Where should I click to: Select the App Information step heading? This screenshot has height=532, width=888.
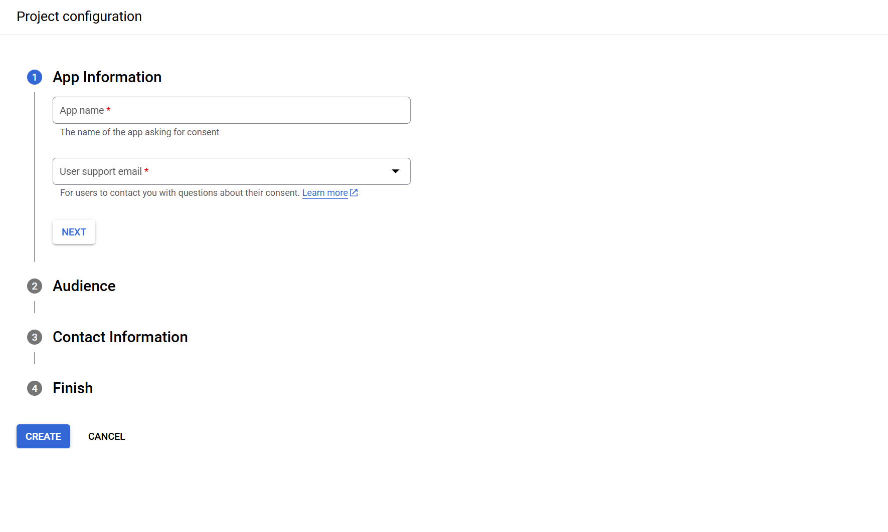(x=107, y=77)
